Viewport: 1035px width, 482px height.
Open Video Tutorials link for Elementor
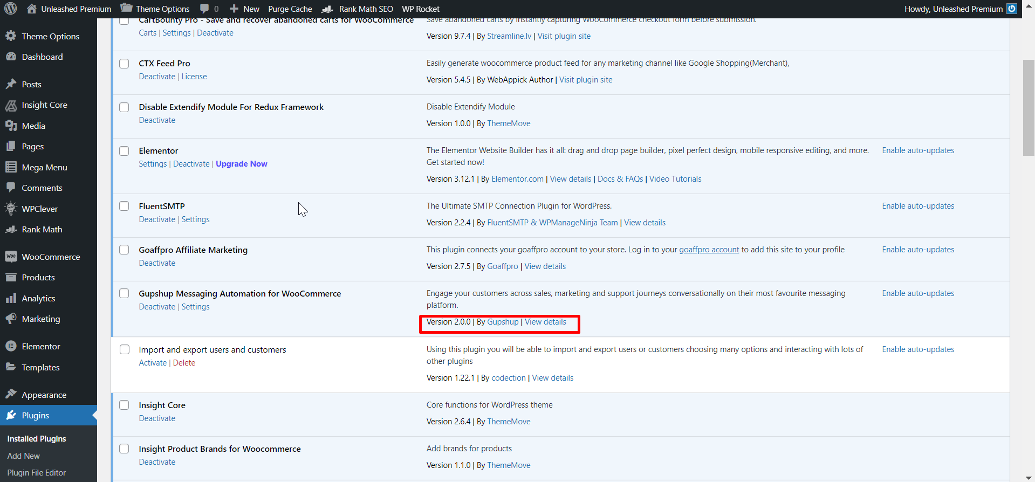pos(675,179)
